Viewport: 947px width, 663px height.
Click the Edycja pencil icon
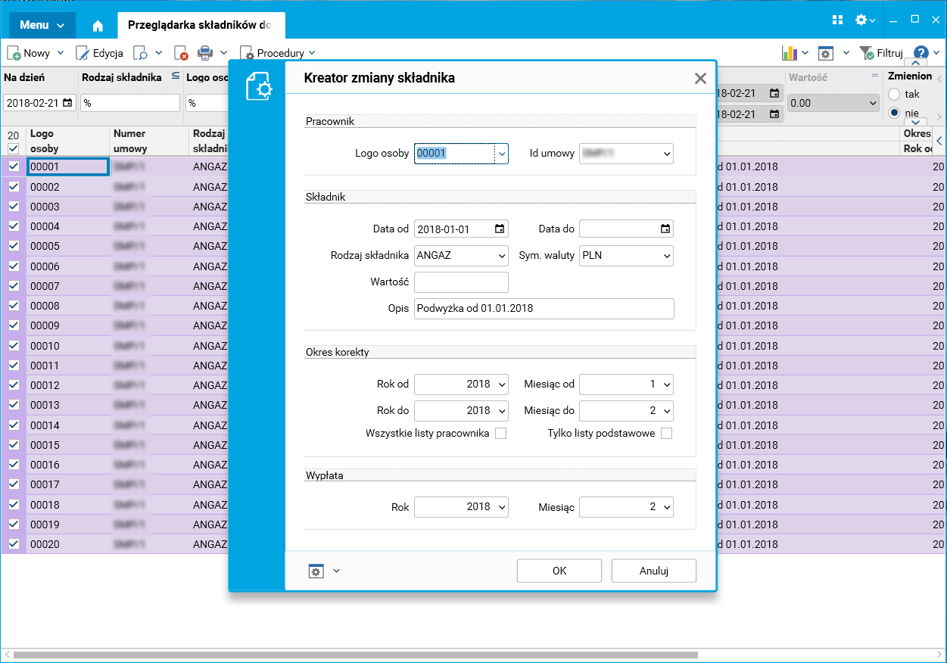coord(83,53)
